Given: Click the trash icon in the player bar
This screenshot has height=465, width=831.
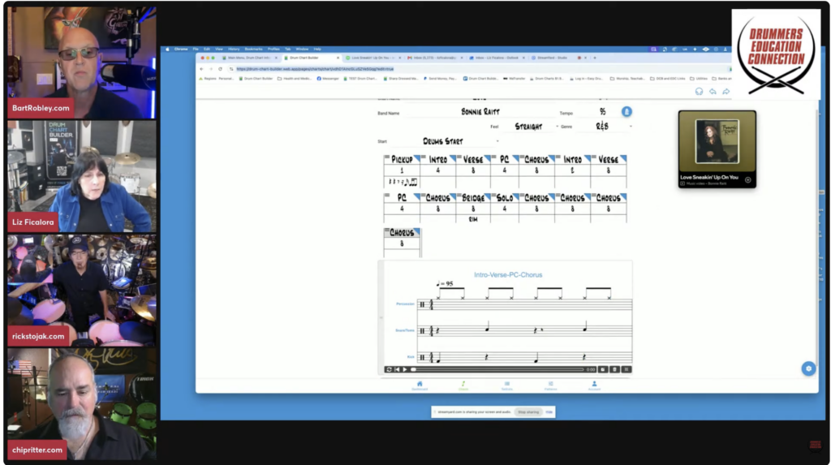Looking at the screenshot, I should (615, 369).
